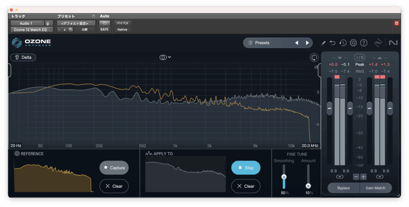
Task: Enable Gain Match
Action: 375,188
